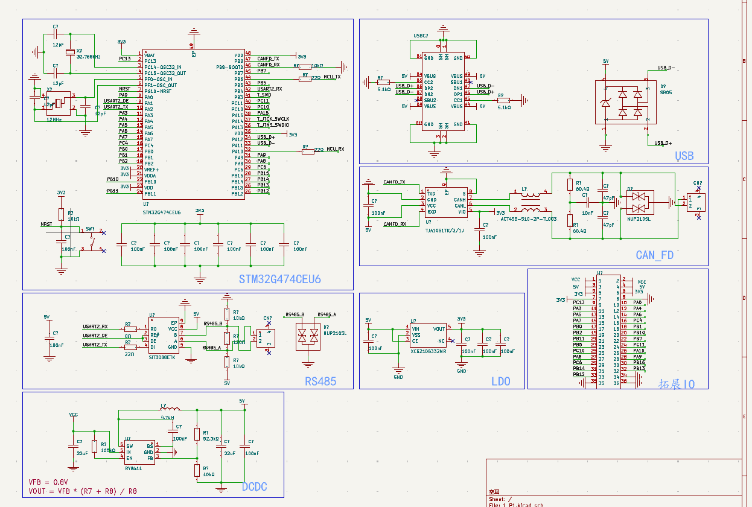Image resolution: width=752 pixels, height=507 pixels.
Task: Select the 32.768kHz crystal symbol
Action: click(70, 53)
